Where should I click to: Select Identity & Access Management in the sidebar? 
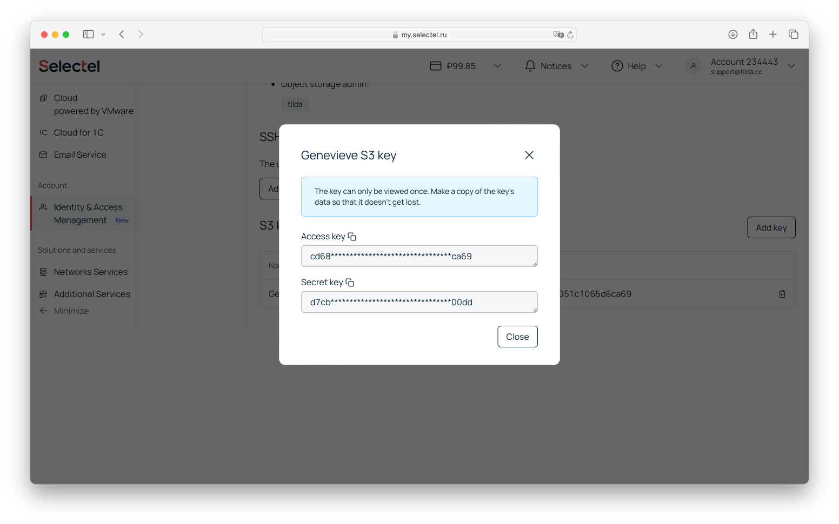[86, 213]
